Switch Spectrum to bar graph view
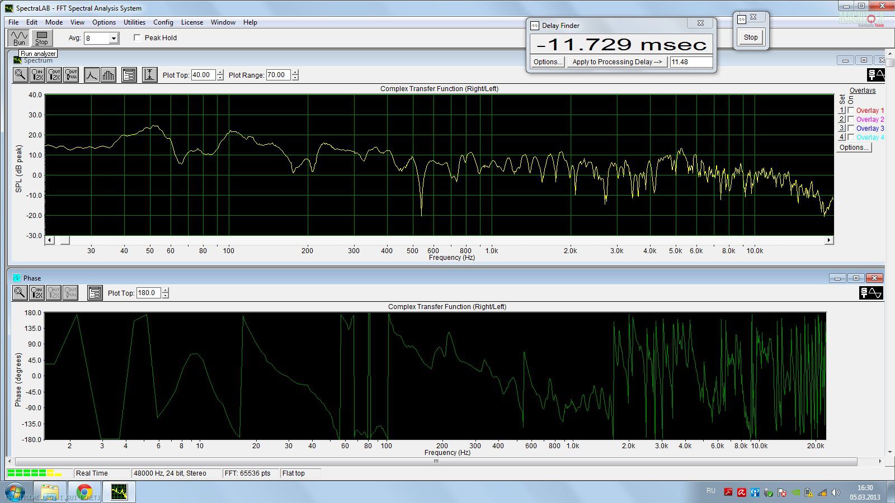The height and width of the screenshot is (503, 895). 109,75
